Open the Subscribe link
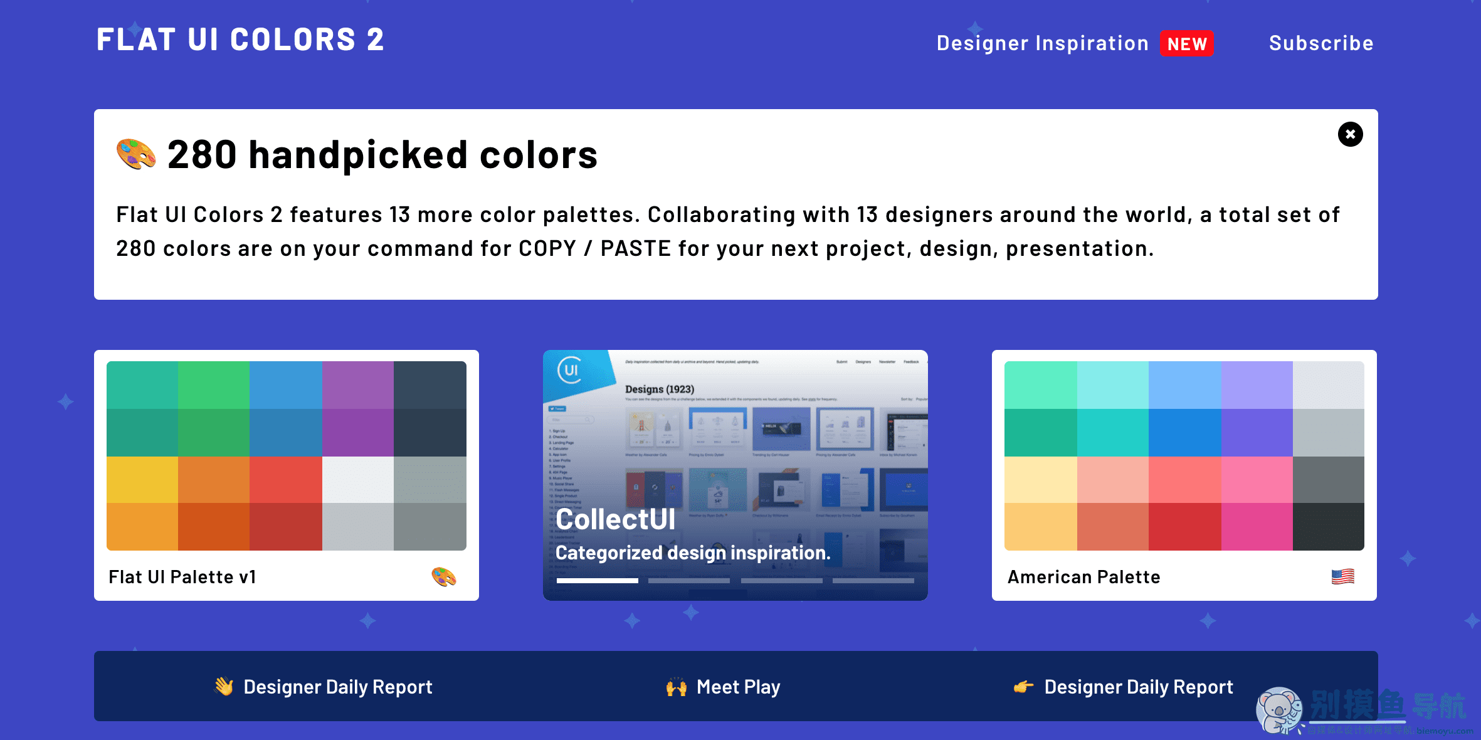 tap(1320, 43)
